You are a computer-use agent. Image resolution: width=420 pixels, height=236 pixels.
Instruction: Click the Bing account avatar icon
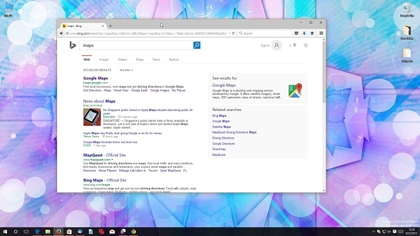tap(276, 46)
